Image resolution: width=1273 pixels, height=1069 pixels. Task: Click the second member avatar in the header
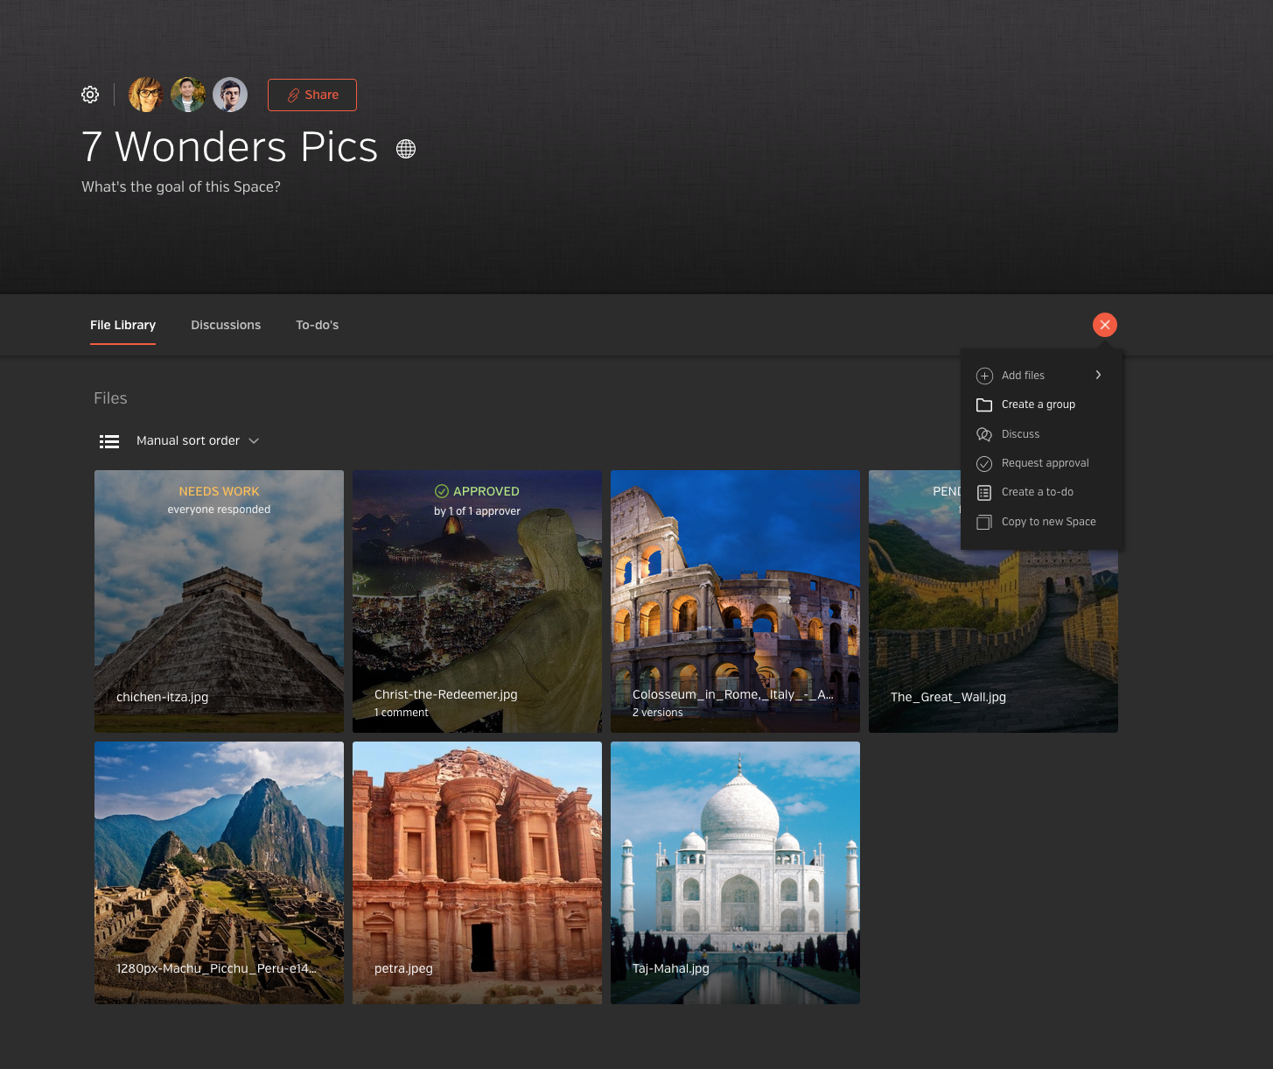point(188,95)
